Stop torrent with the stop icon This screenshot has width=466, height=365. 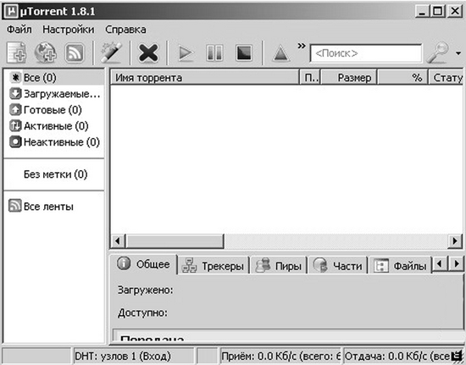pyautogui.click(x=244, y=53)
